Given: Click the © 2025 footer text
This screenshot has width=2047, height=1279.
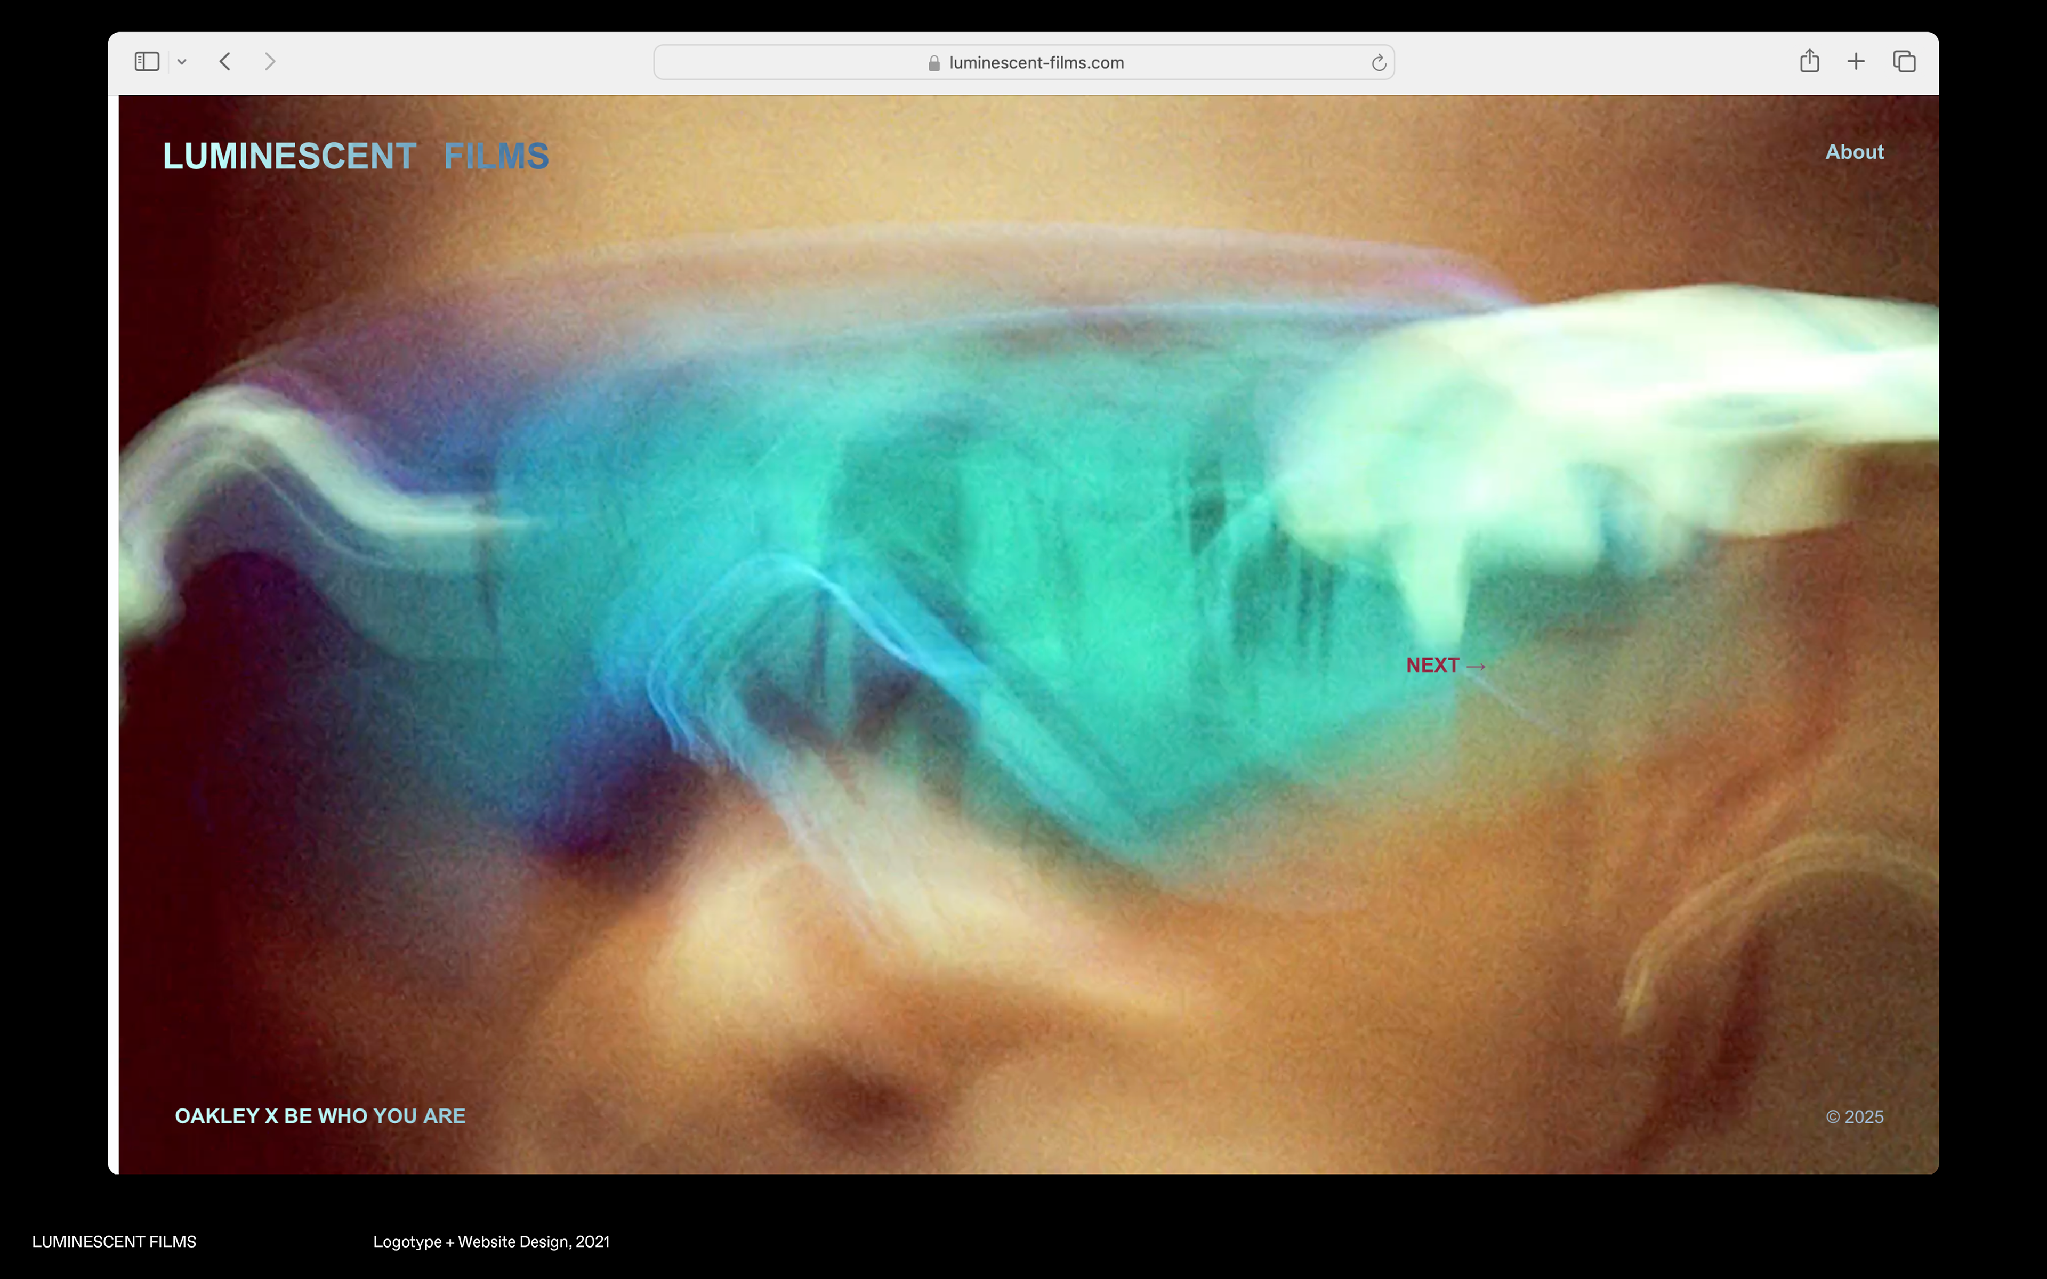Looking at the screenshot, I should 1854,1116.
